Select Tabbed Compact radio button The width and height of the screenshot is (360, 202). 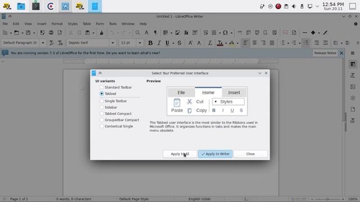tap(115, 113)
